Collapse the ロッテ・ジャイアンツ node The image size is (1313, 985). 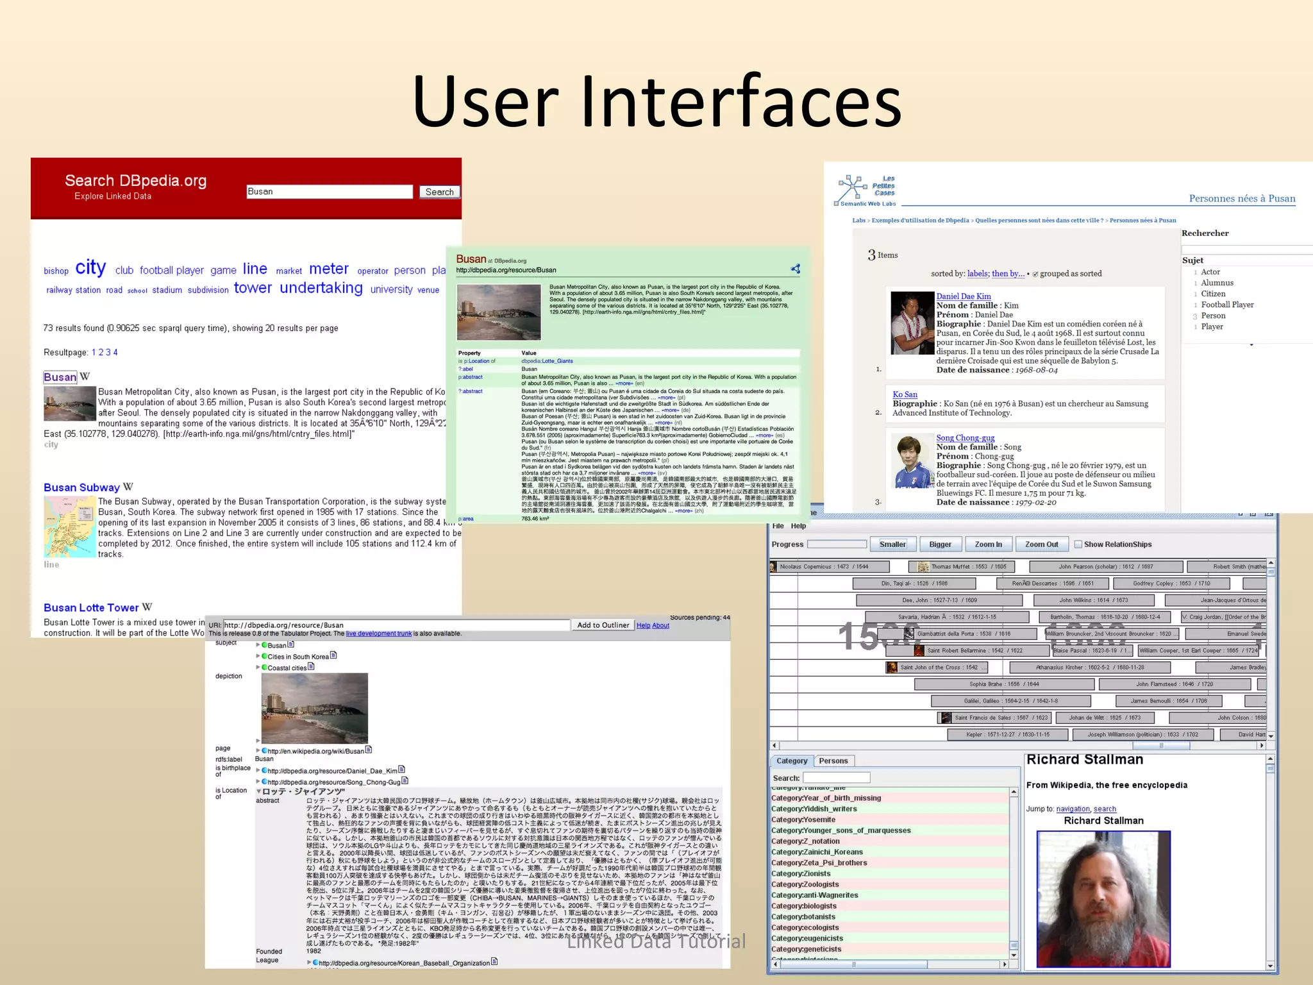pyautogui.click(x=258, y=791)
